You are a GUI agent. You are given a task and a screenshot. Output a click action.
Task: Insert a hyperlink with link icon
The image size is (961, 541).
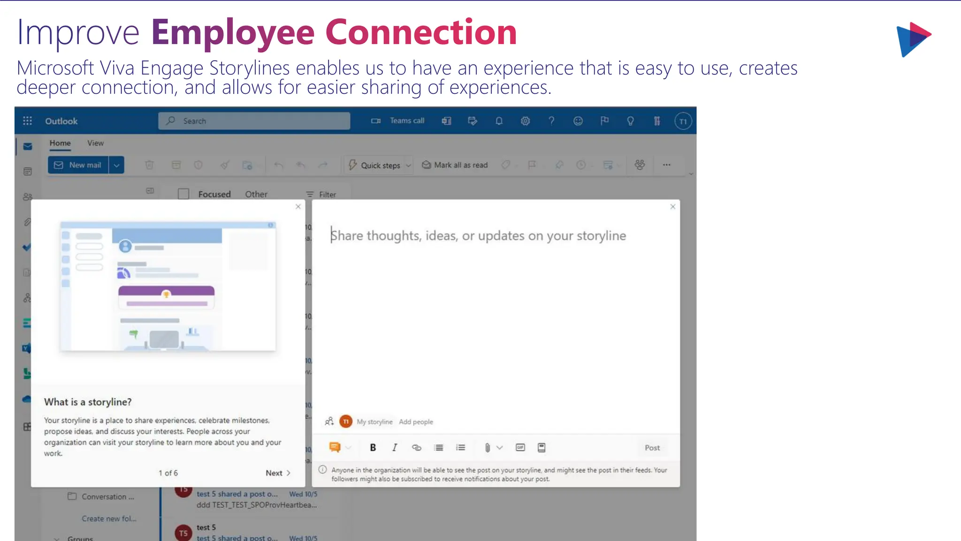tap(417, 448)
